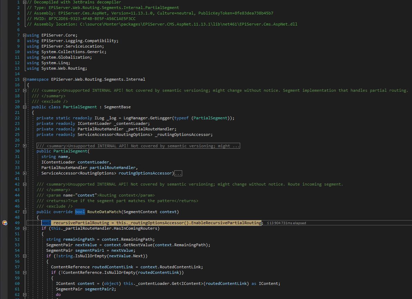Click the selected 'bool' keyword on line 49

coord(46,223)
